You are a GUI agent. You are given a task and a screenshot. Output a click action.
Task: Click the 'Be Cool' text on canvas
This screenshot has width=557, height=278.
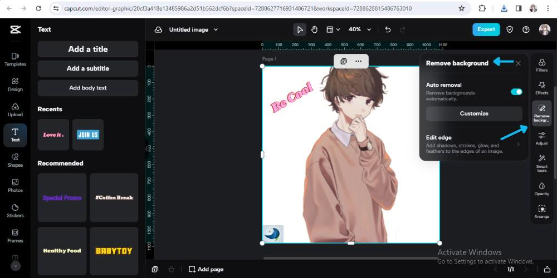point(292,97)
